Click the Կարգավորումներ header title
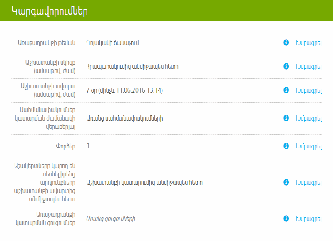This screenshot has width=333, height=241. (49, 11)
